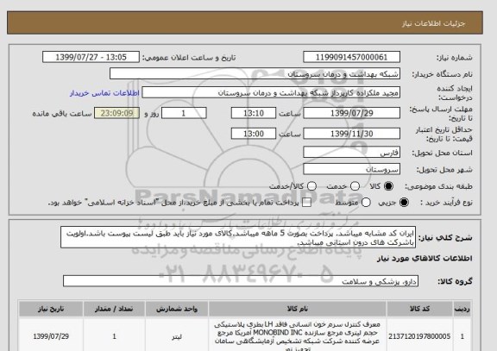Screen dimensions: 497x351
Task: Click the ردیف column header
Action: [x=462, y=309]
